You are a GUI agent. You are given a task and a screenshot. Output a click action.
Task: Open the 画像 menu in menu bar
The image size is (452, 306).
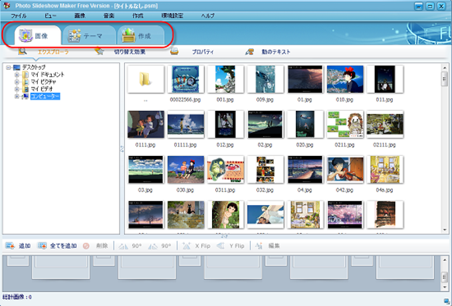tap(80, 15)
